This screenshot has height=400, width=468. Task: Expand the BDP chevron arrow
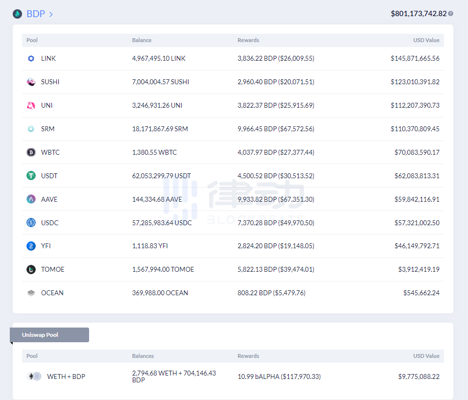click(x=51, y=14)
